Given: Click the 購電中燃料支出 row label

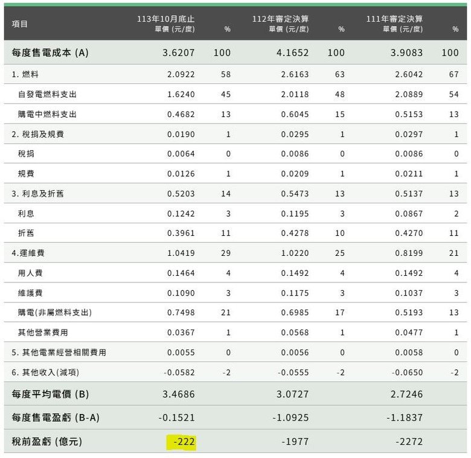Looking at the screenshot, I should [x=48, y=115].
